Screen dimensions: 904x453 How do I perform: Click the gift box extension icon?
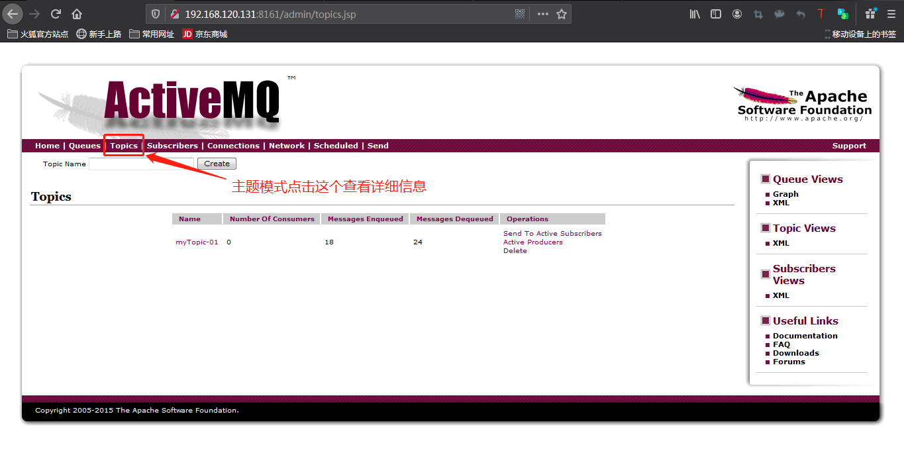coord(871,14)
